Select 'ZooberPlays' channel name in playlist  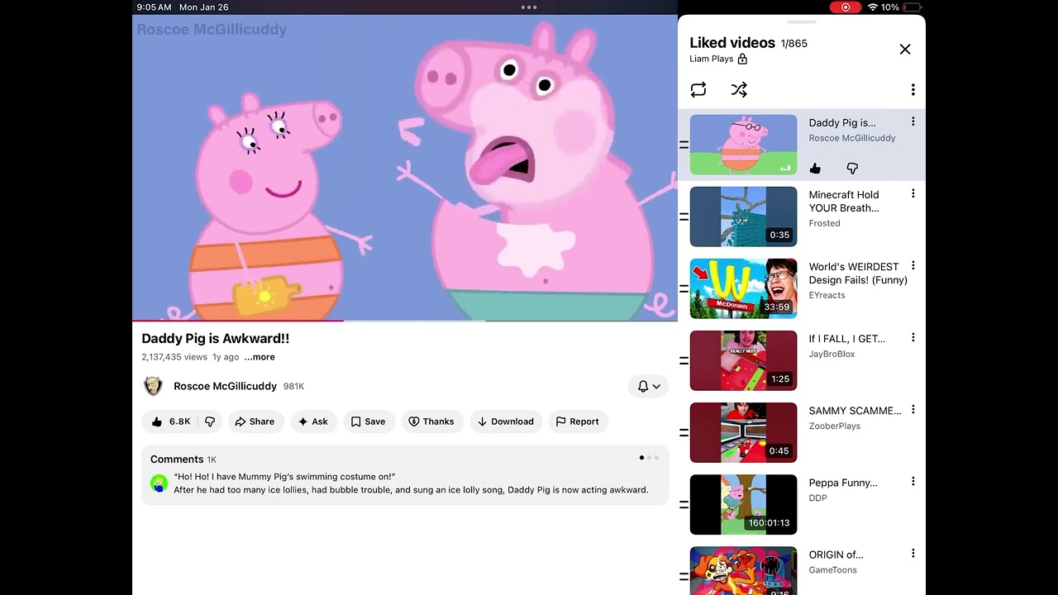(835, 426)
